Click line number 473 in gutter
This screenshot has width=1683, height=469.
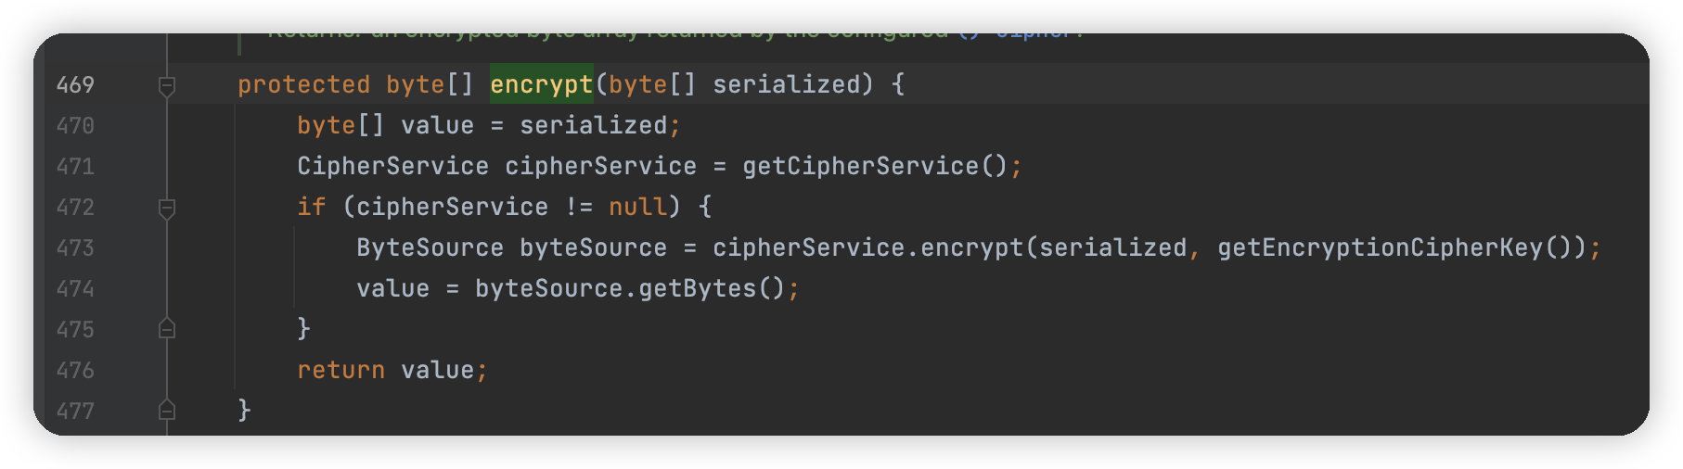click(x=75, y=248)
